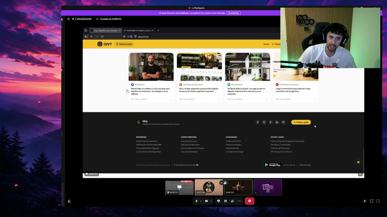
Task: Open a new browser tab
Action: (x=158, y=30)
